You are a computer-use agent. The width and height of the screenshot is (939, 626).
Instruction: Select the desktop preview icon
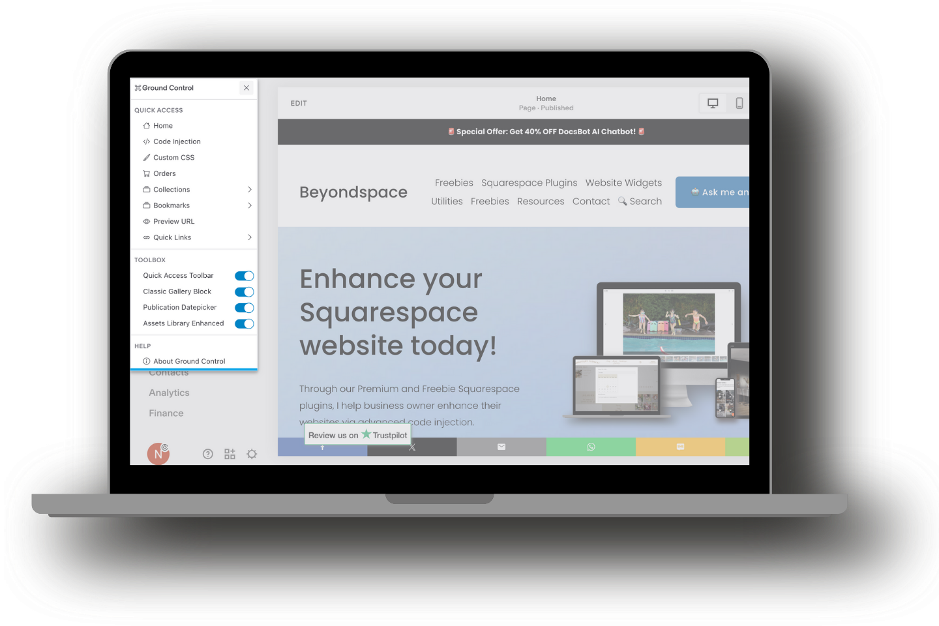712,102
